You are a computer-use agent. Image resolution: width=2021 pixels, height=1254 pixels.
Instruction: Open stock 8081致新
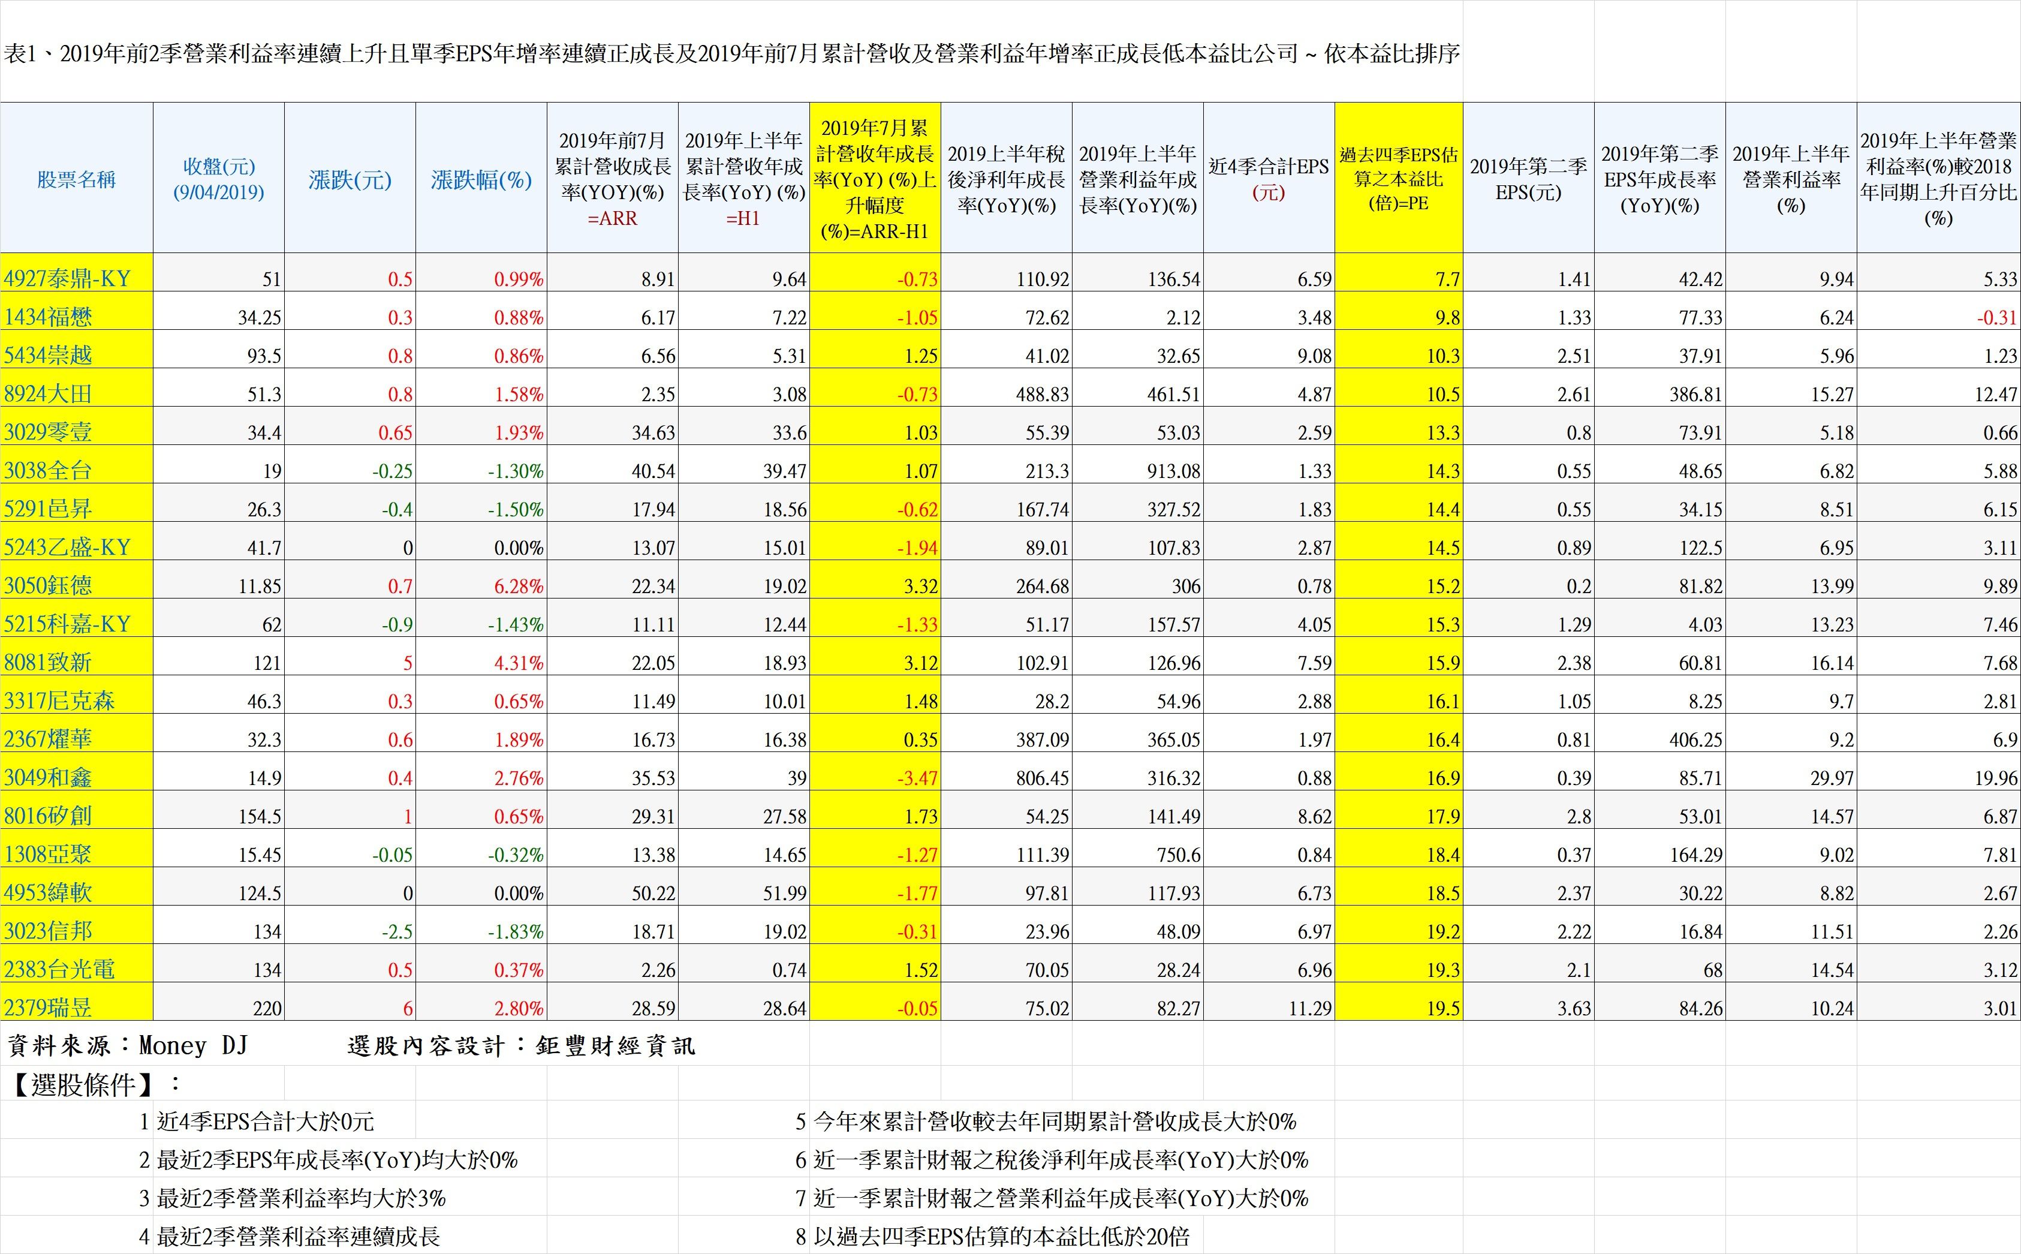[x=74, y=662]
